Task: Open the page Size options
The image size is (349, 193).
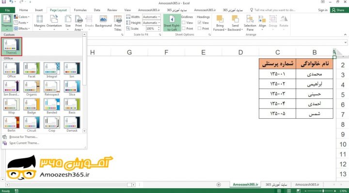Action: 68,23
